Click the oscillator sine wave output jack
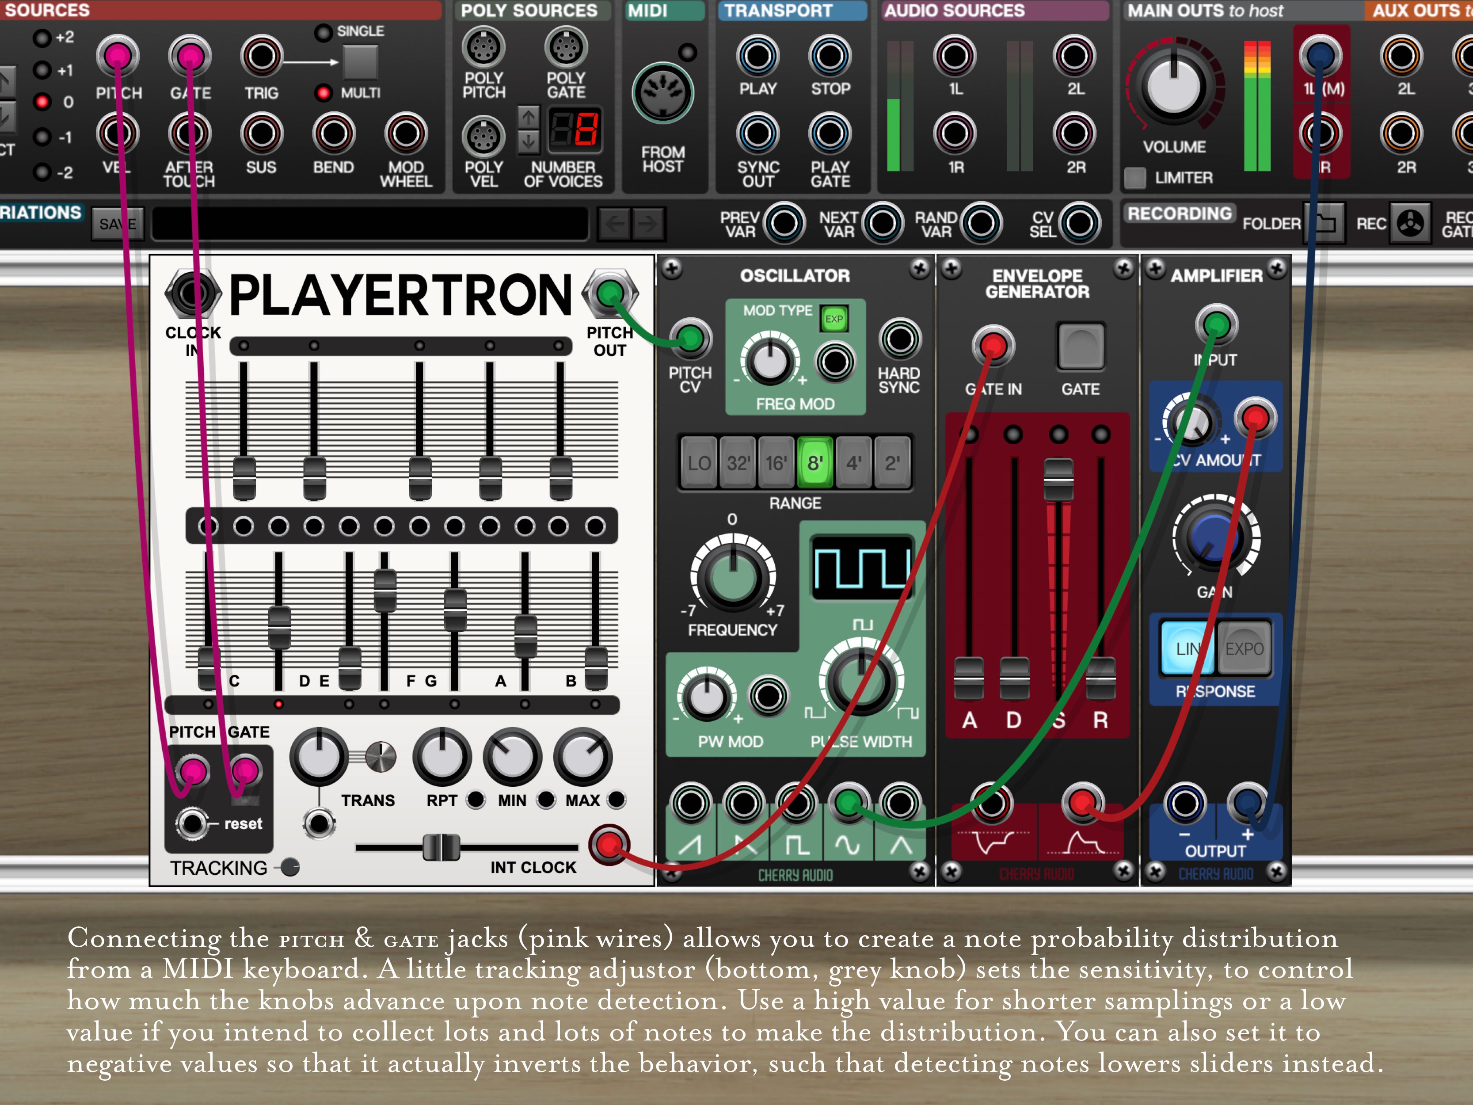The width and height of the screenshot is (1473, 1105). pos(848,803)
